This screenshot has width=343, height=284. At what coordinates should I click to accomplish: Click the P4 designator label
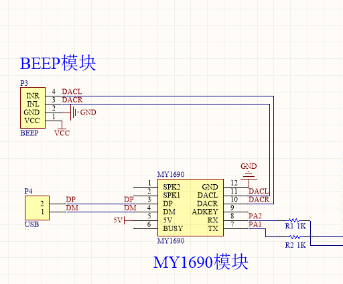click(28, 191)
